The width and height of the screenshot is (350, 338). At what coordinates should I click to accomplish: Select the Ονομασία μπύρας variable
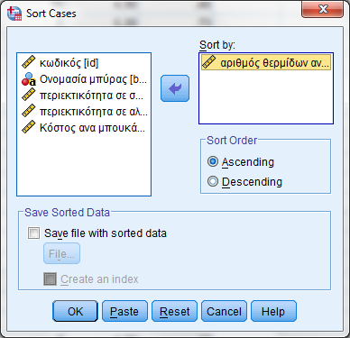(x=84, y=78)
